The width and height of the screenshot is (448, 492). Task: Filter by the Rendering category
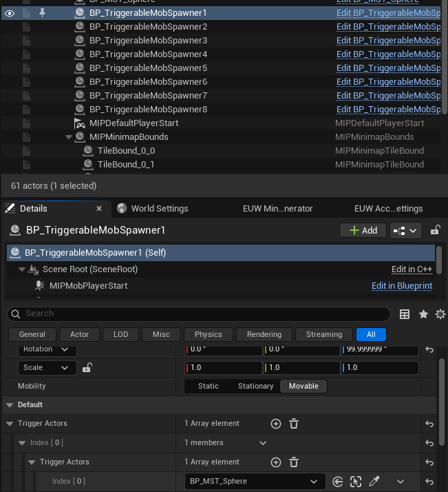pyautogui.click(x=264, y=334)
